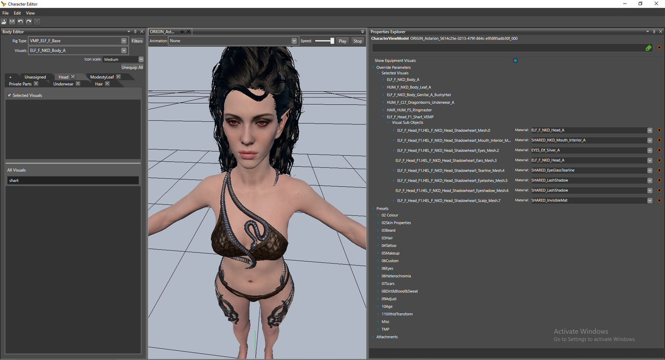Toggle the Selected Visuals checkbox
Viewport: 665px width, 360px height.
pos(9,95)
